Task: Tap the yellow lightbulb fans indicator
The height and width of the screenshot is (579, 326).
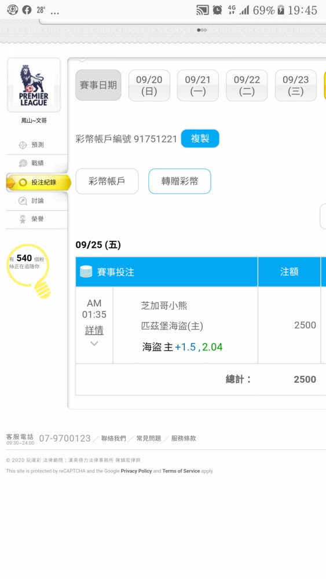Action: tap(29, 270)
